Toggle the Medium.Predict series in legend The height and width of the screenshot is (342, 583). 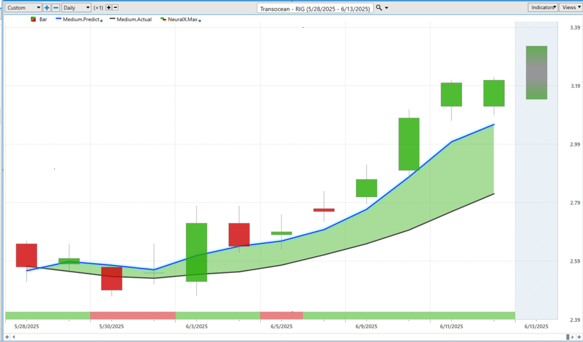pyautogui.click(x=79, y=19)
